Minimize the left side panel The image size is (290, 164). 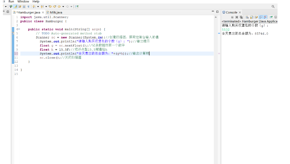click(x=4, y=12)
